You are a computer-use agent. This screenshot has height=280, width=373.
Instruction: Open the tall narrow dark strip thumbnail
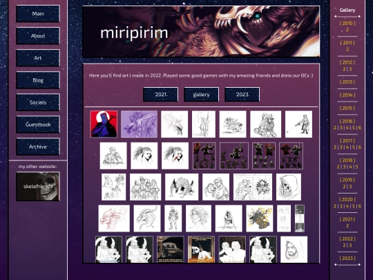pyautogui.click(x=300, y=218)
